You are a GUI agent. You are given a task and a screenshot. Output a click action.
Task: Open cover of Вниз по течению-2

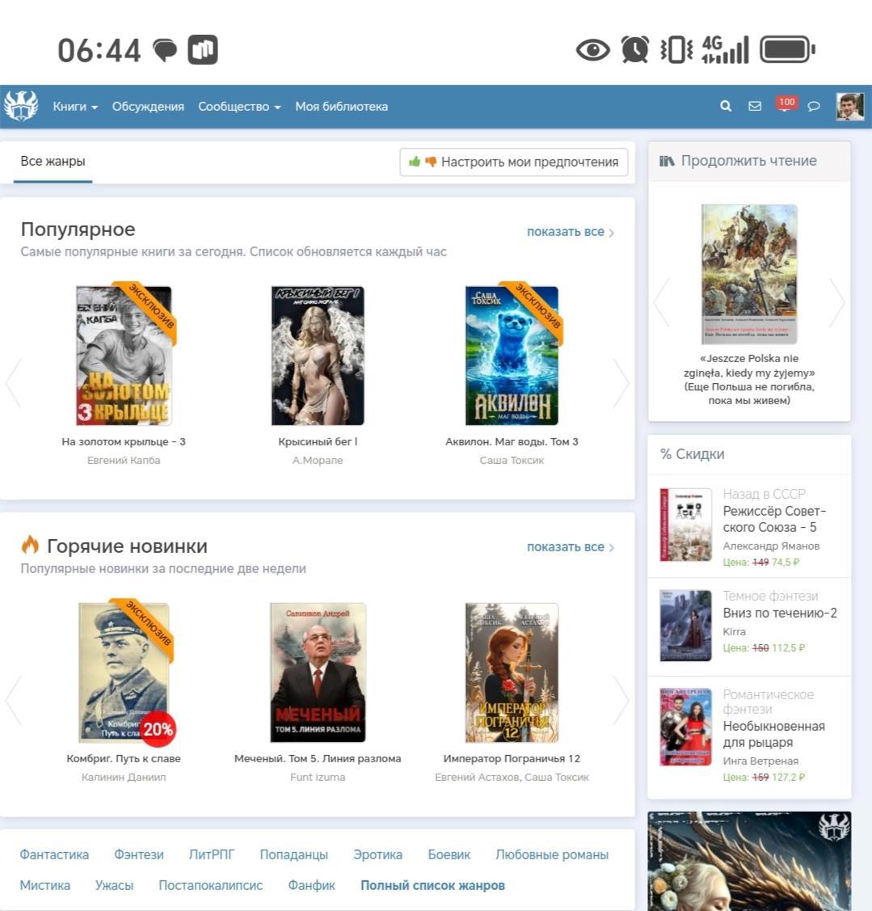685,626
